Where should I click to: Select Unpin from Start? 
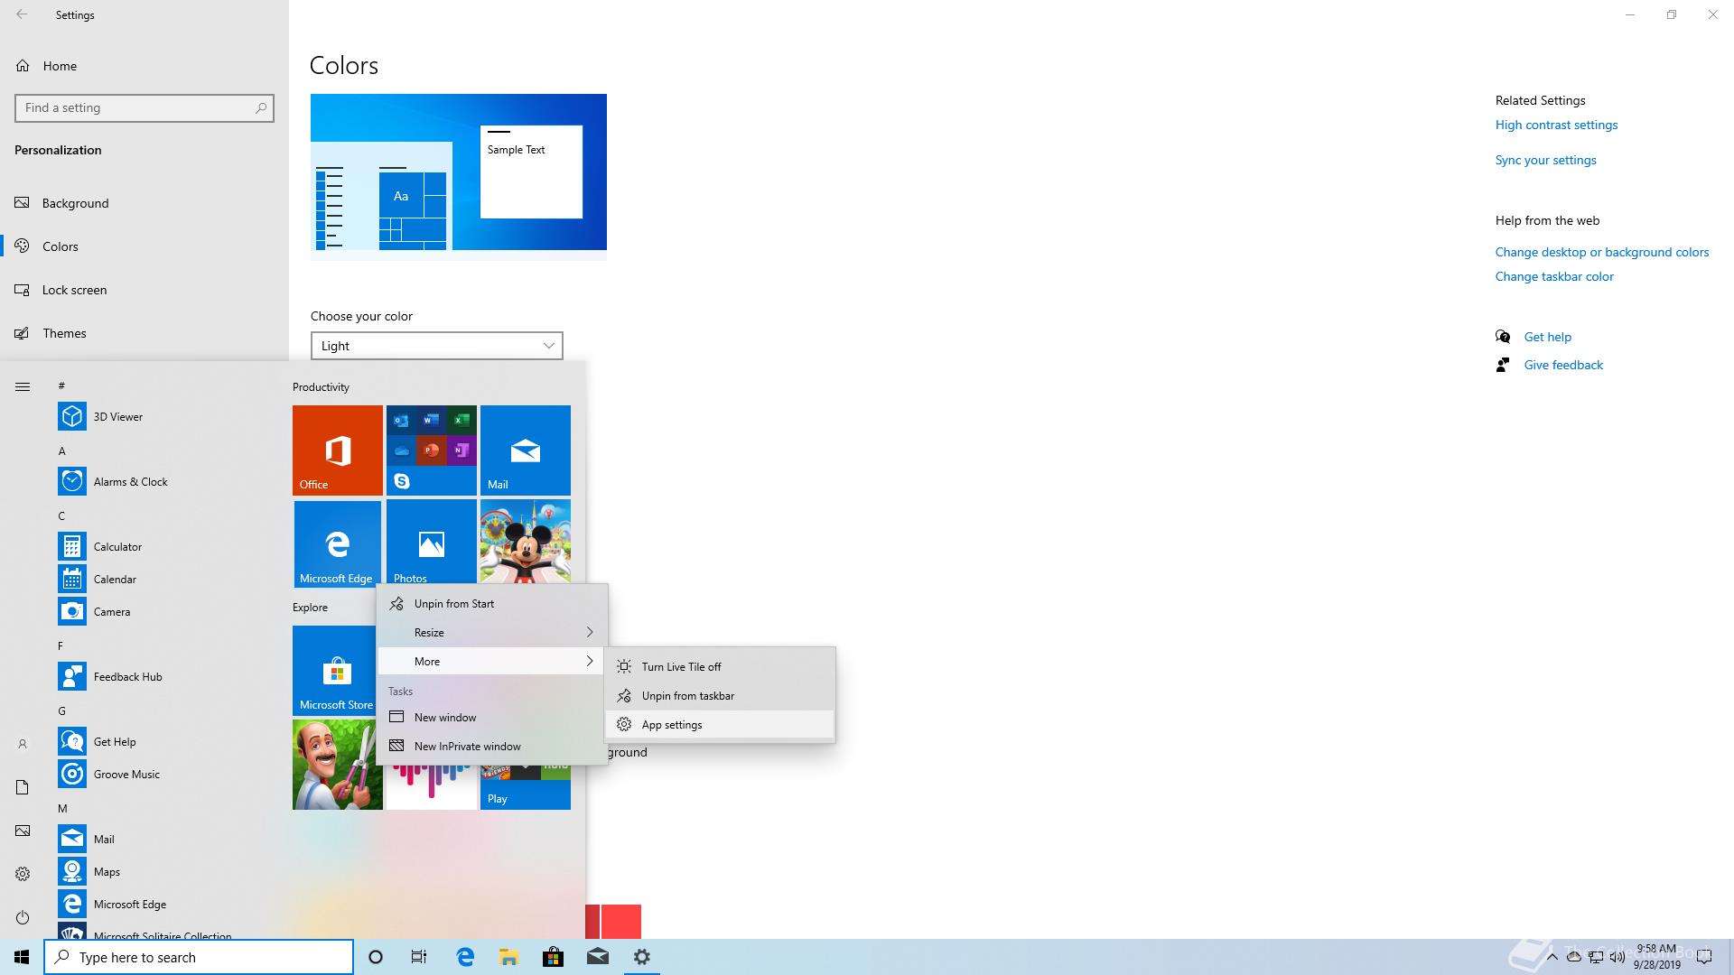tap(491, 603)
